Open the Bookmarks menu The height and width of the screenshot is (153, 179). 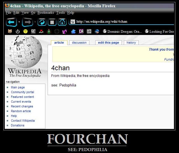click(x=46, y=13)
